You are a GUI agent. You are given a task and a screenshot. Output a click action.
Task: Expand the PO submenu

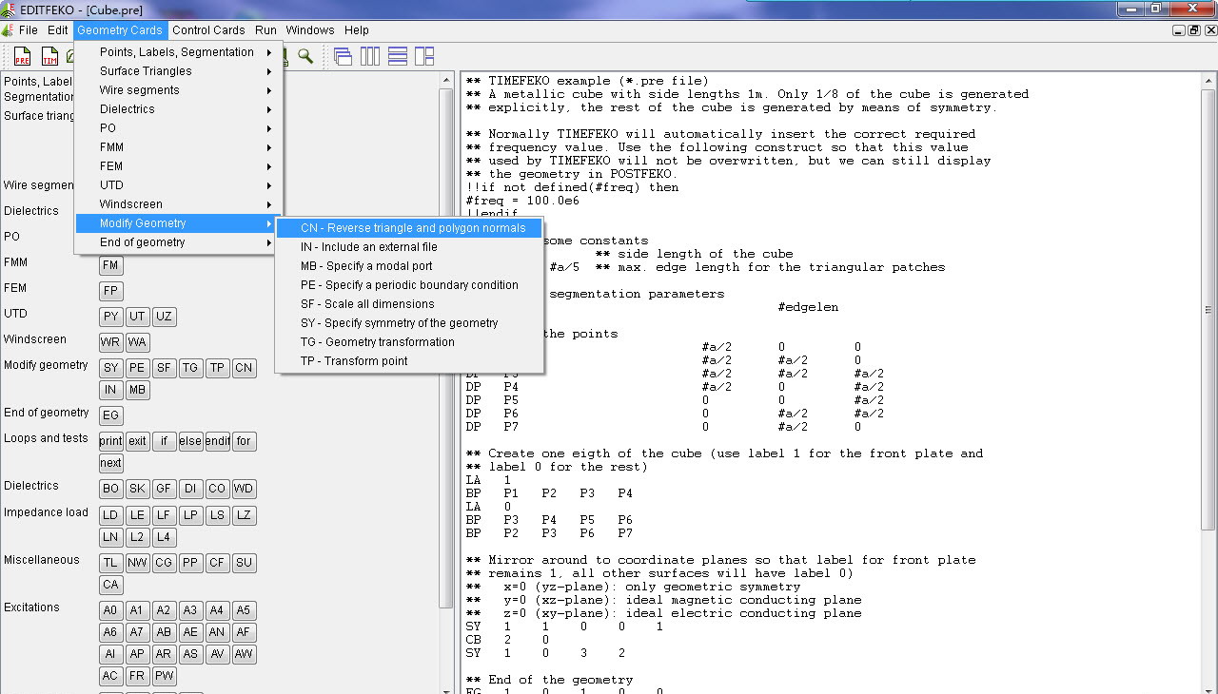(179, 128)
